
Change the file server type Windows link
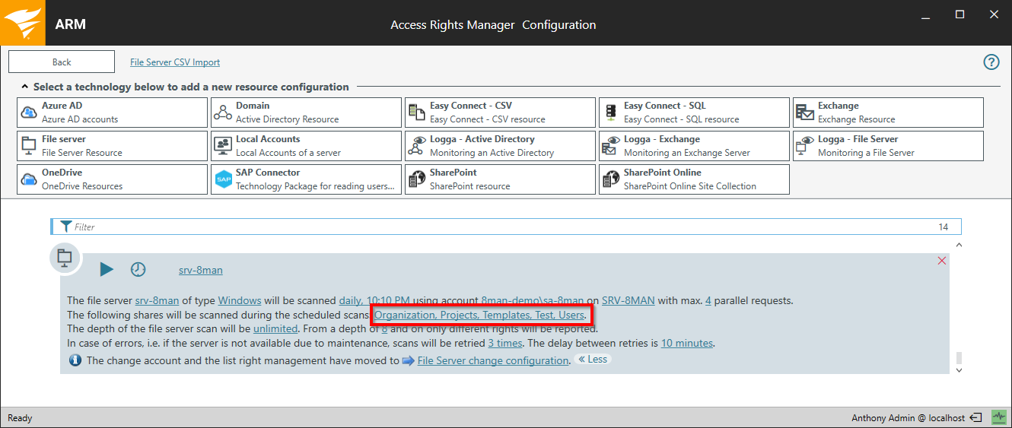[x=240, y=300]
